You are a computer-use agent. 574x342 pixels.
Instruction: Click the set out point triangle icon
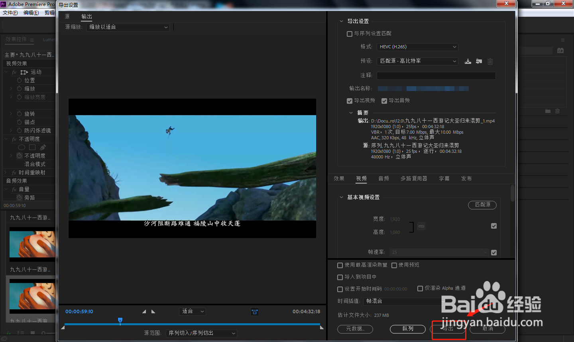[153, 312]
